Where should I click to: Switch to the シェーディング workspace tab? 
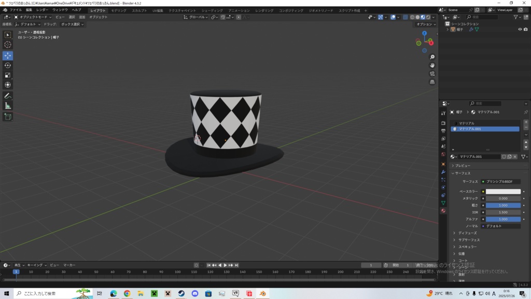pos(212,10)
